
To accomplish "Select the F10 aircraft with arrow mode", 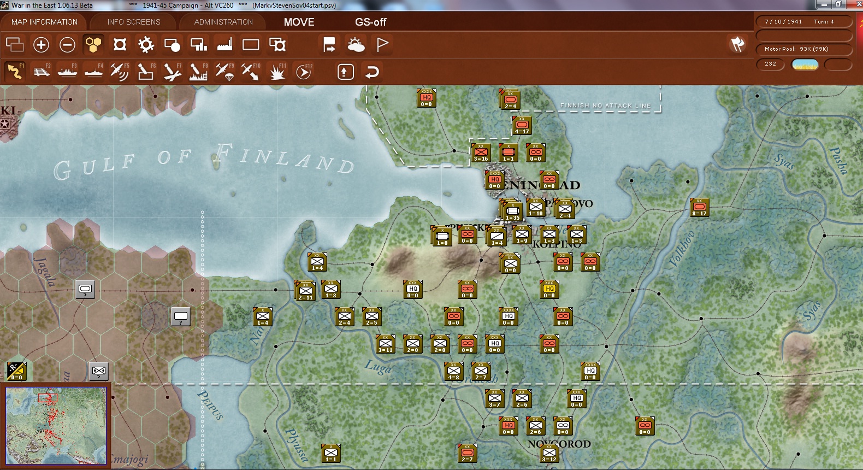I will point(251,72).
